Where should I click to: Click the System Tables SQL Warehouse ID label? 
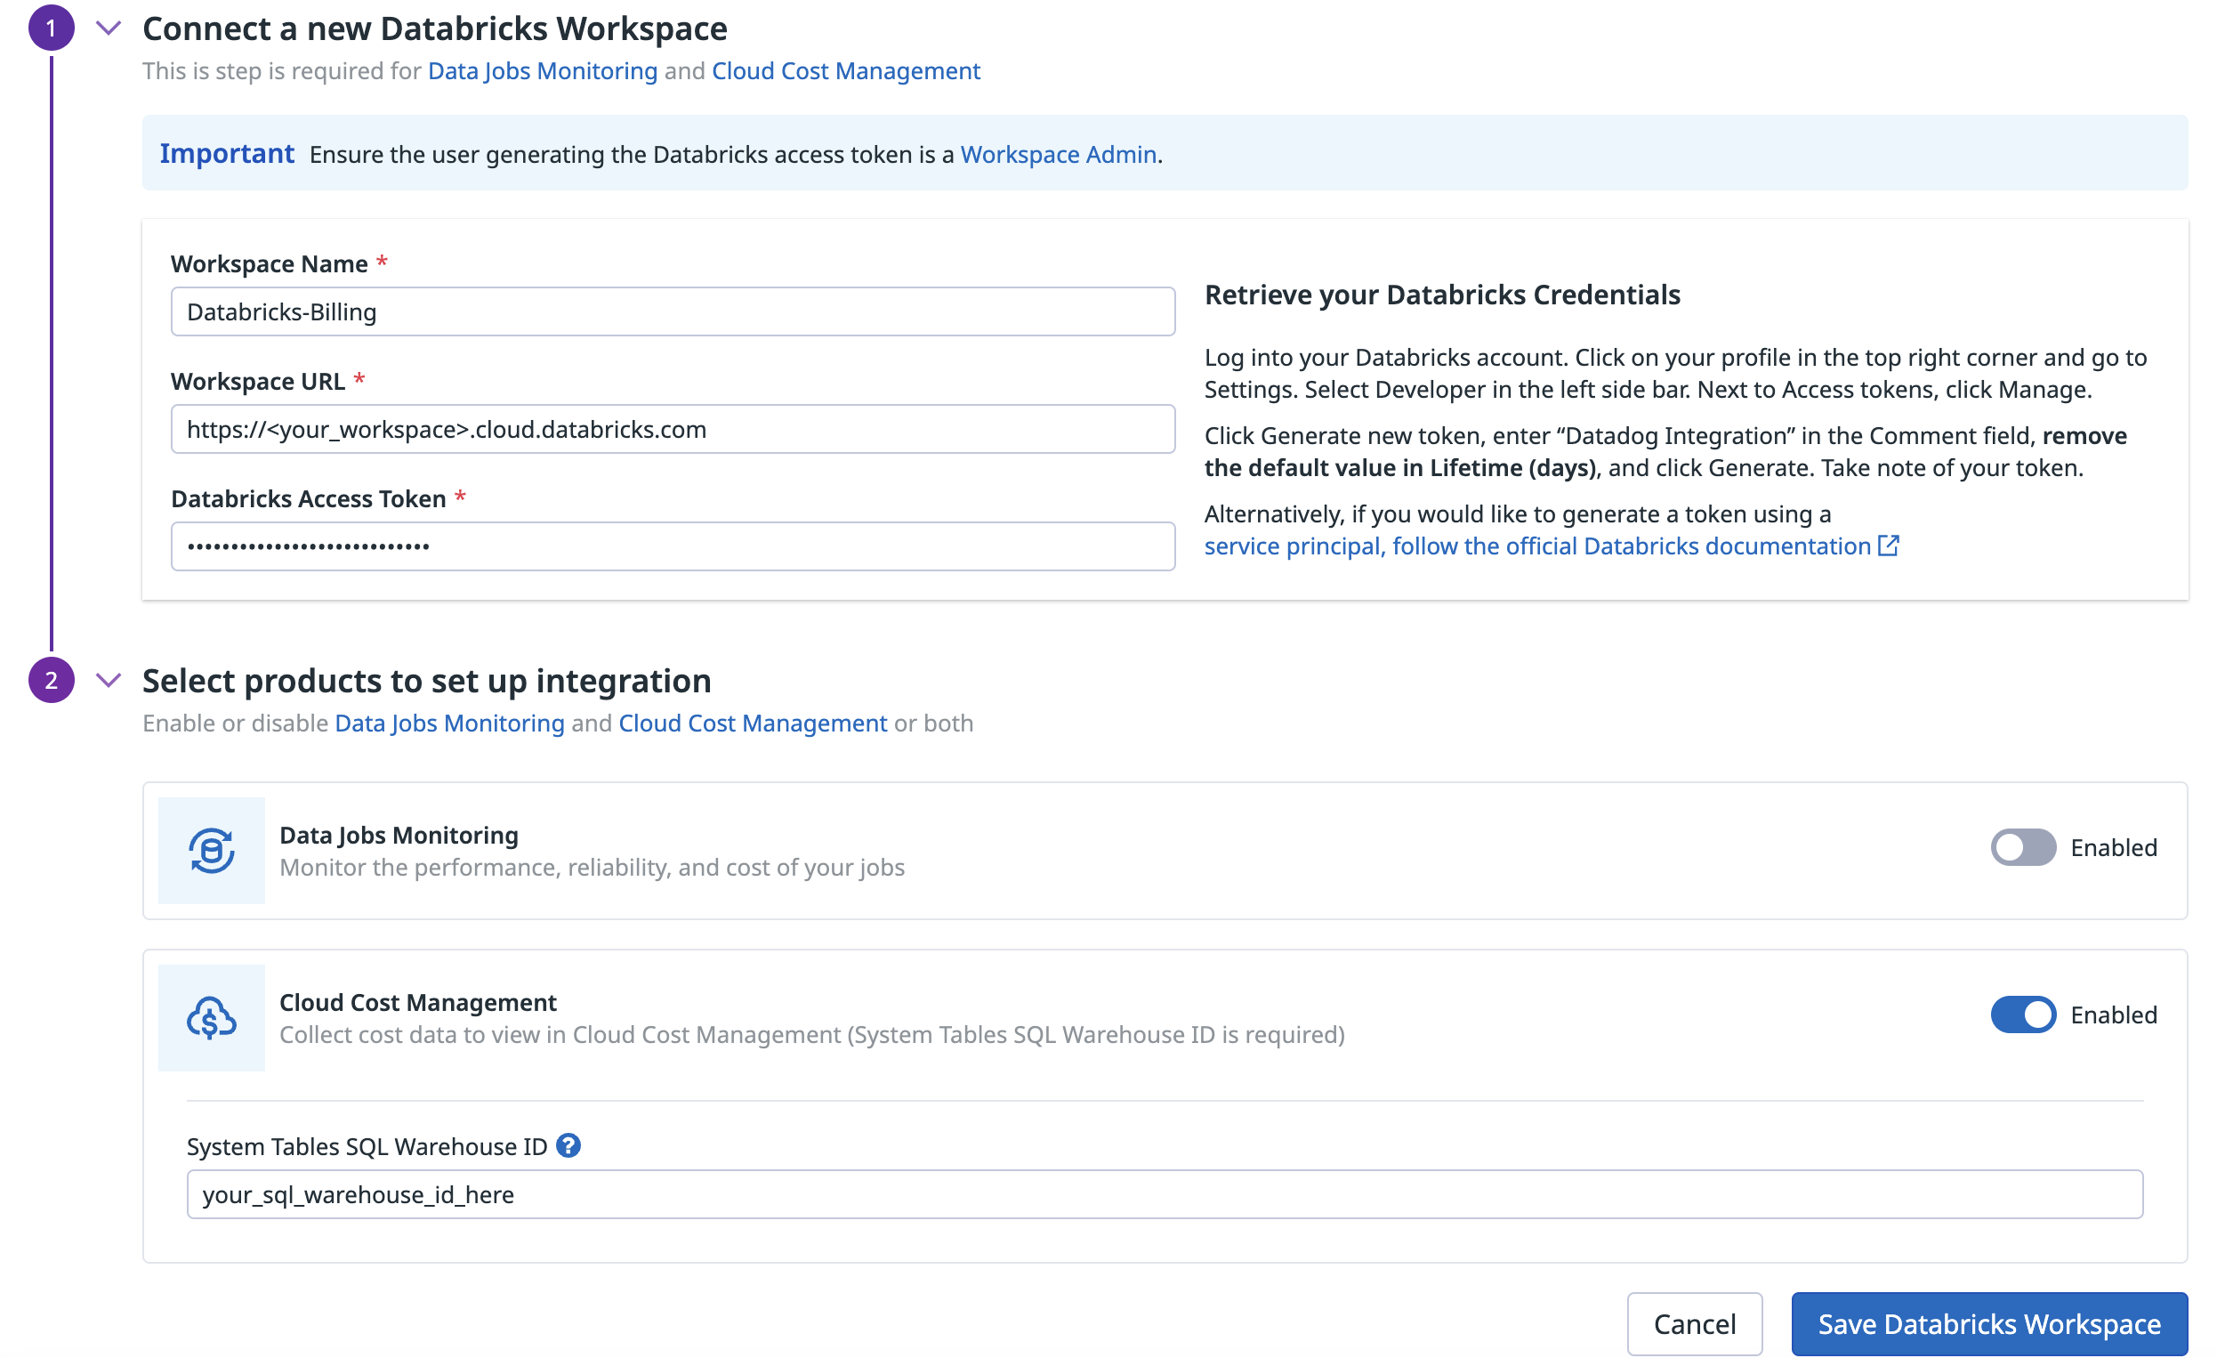[367, 1145]
